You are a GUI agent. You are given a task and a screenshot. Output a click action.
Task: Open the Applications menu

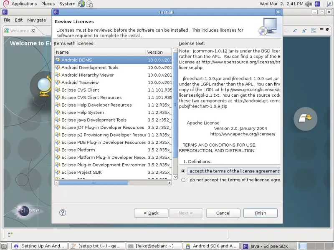click(24, 4)
